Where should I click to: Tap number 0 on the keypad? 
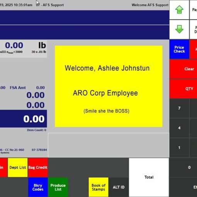coord(183,167)
